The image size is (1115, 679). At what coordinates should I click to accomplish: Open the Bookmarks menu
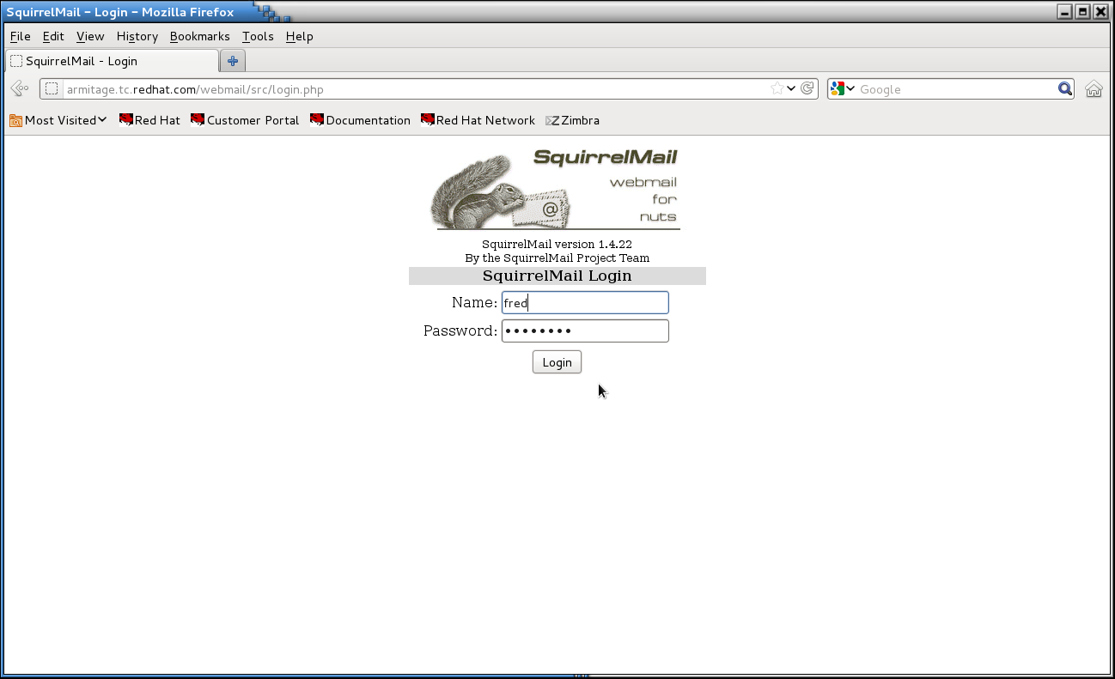click(x=200, y=36)
